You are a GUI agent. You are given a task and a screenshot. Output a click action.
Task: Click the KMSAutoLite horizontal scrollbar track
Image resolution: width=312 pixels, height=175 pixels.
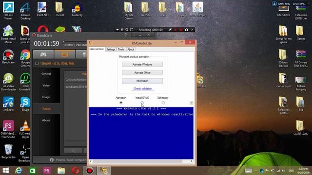click(141, 161)
